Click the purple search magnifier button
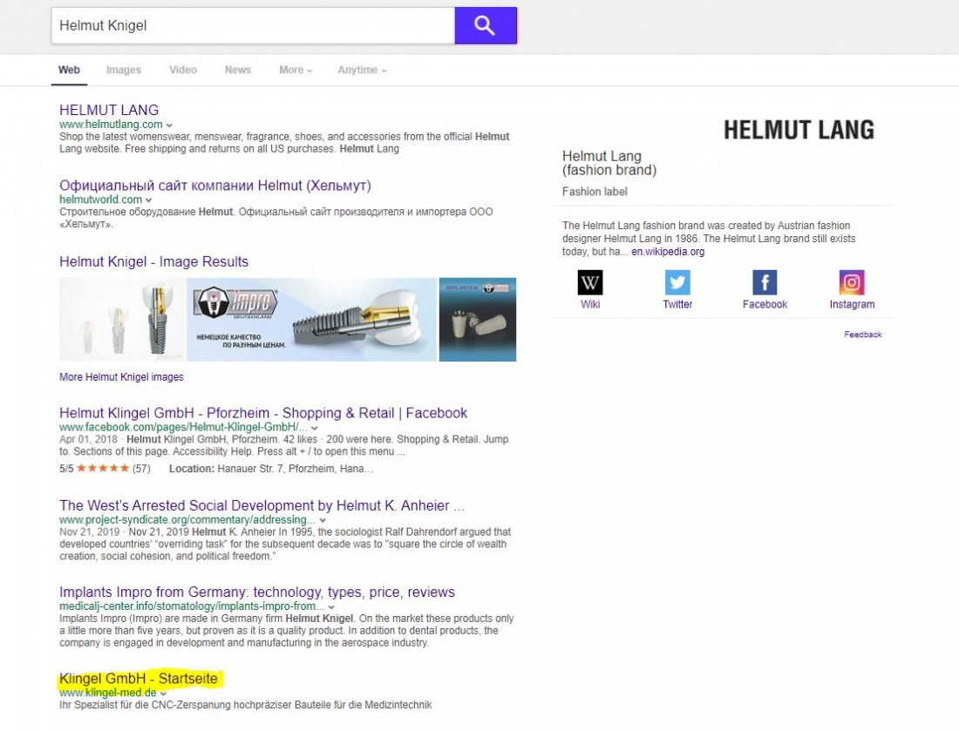The image size is (959, 731). [485, 26]
